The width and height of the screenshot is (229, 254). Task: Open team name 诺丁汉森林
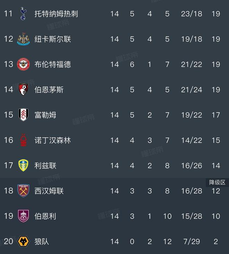tap(53, 140)
